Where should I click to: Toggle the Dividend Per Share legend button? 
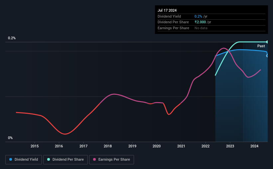click(x=66, y=160)
